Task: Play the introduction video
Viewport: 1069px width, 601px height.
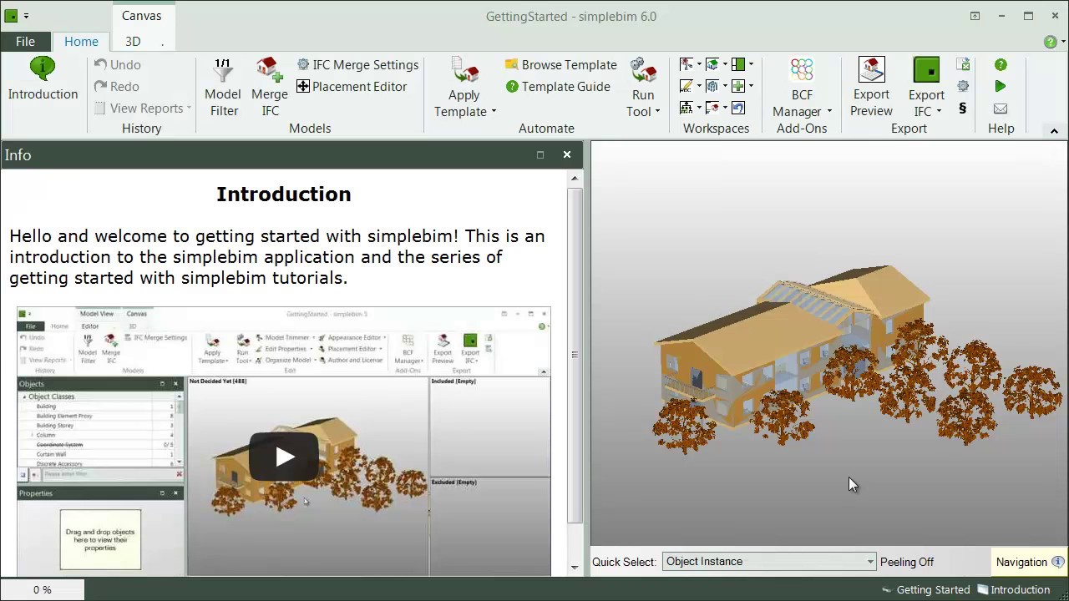Action: [284, 457]
